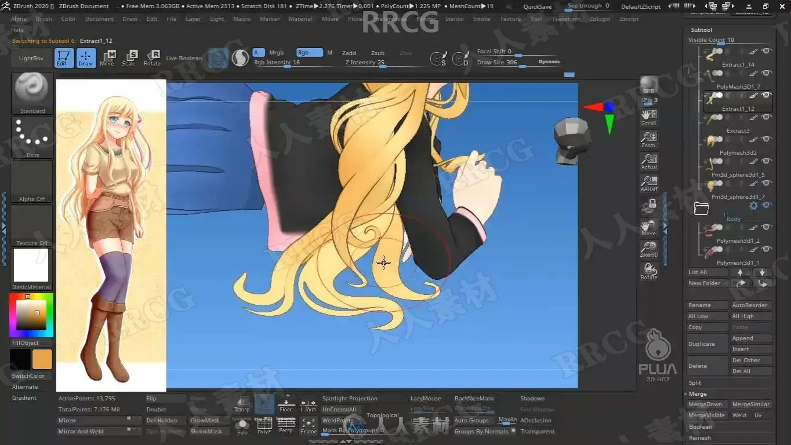Click the Frame icon at bottom shelf
The height and width of the screenshot is (445, 791).
click(309, 426)
